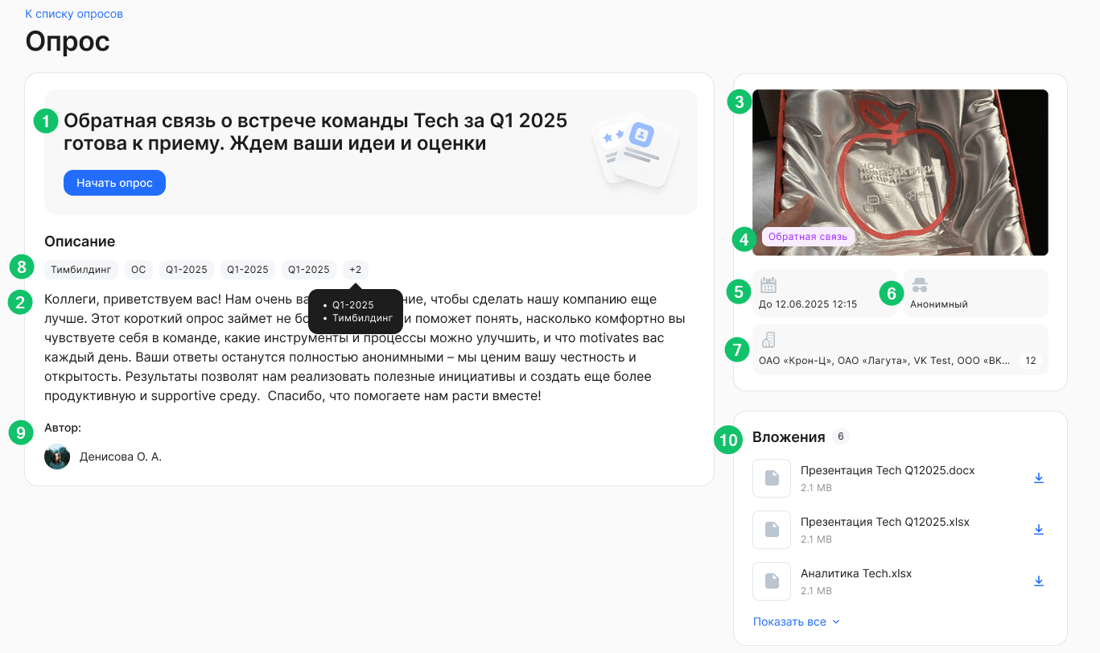
Task: Expand attachments with «Показать все»
Action: point(796,621)
